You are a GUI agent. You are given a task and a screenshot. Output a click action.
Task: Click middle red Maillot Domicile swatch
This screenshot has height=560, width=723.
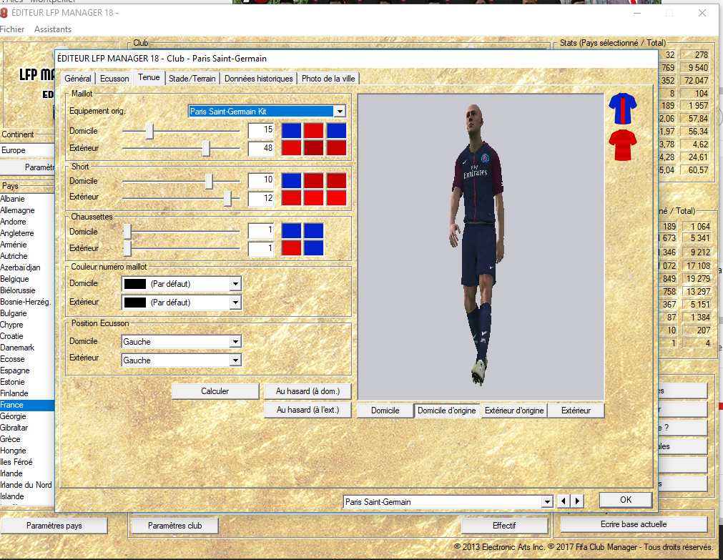click(x=313, y=131)
